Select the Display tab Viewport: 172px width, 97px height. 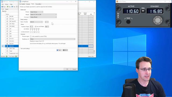pos(33,4)
